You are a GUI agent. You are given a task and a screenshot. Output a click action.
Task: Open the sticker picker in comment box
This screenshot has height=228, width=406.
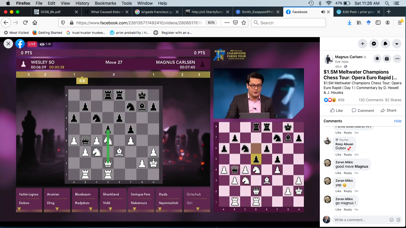point(399,220)
